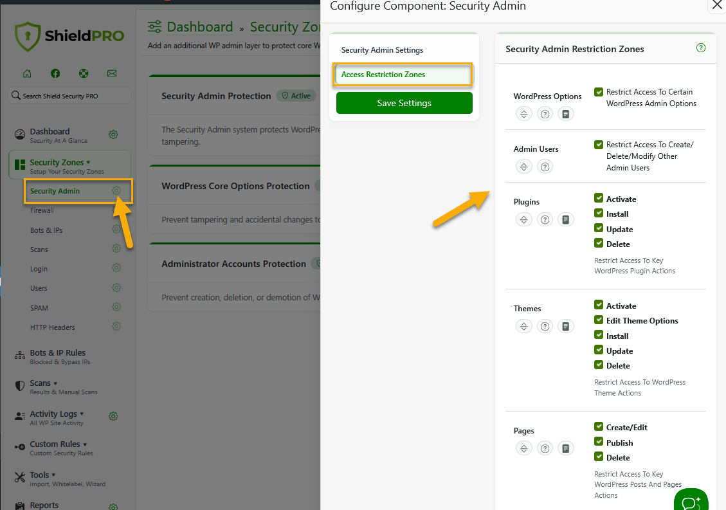Click Admin Users question mark icon
The height and width of the screenshot is (510, 726).
[x=545, y=167]
